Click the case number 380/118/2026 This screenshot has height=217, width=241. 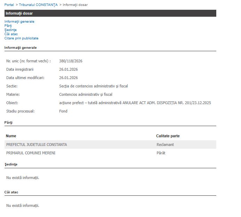71,61
